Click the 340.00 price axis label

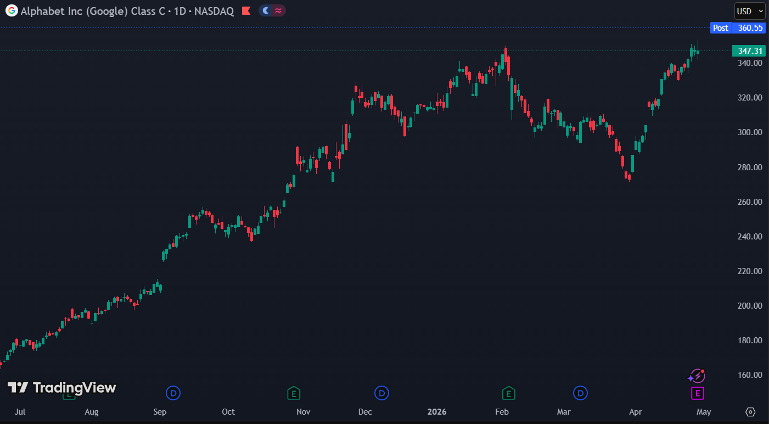[x=750, y=63]
